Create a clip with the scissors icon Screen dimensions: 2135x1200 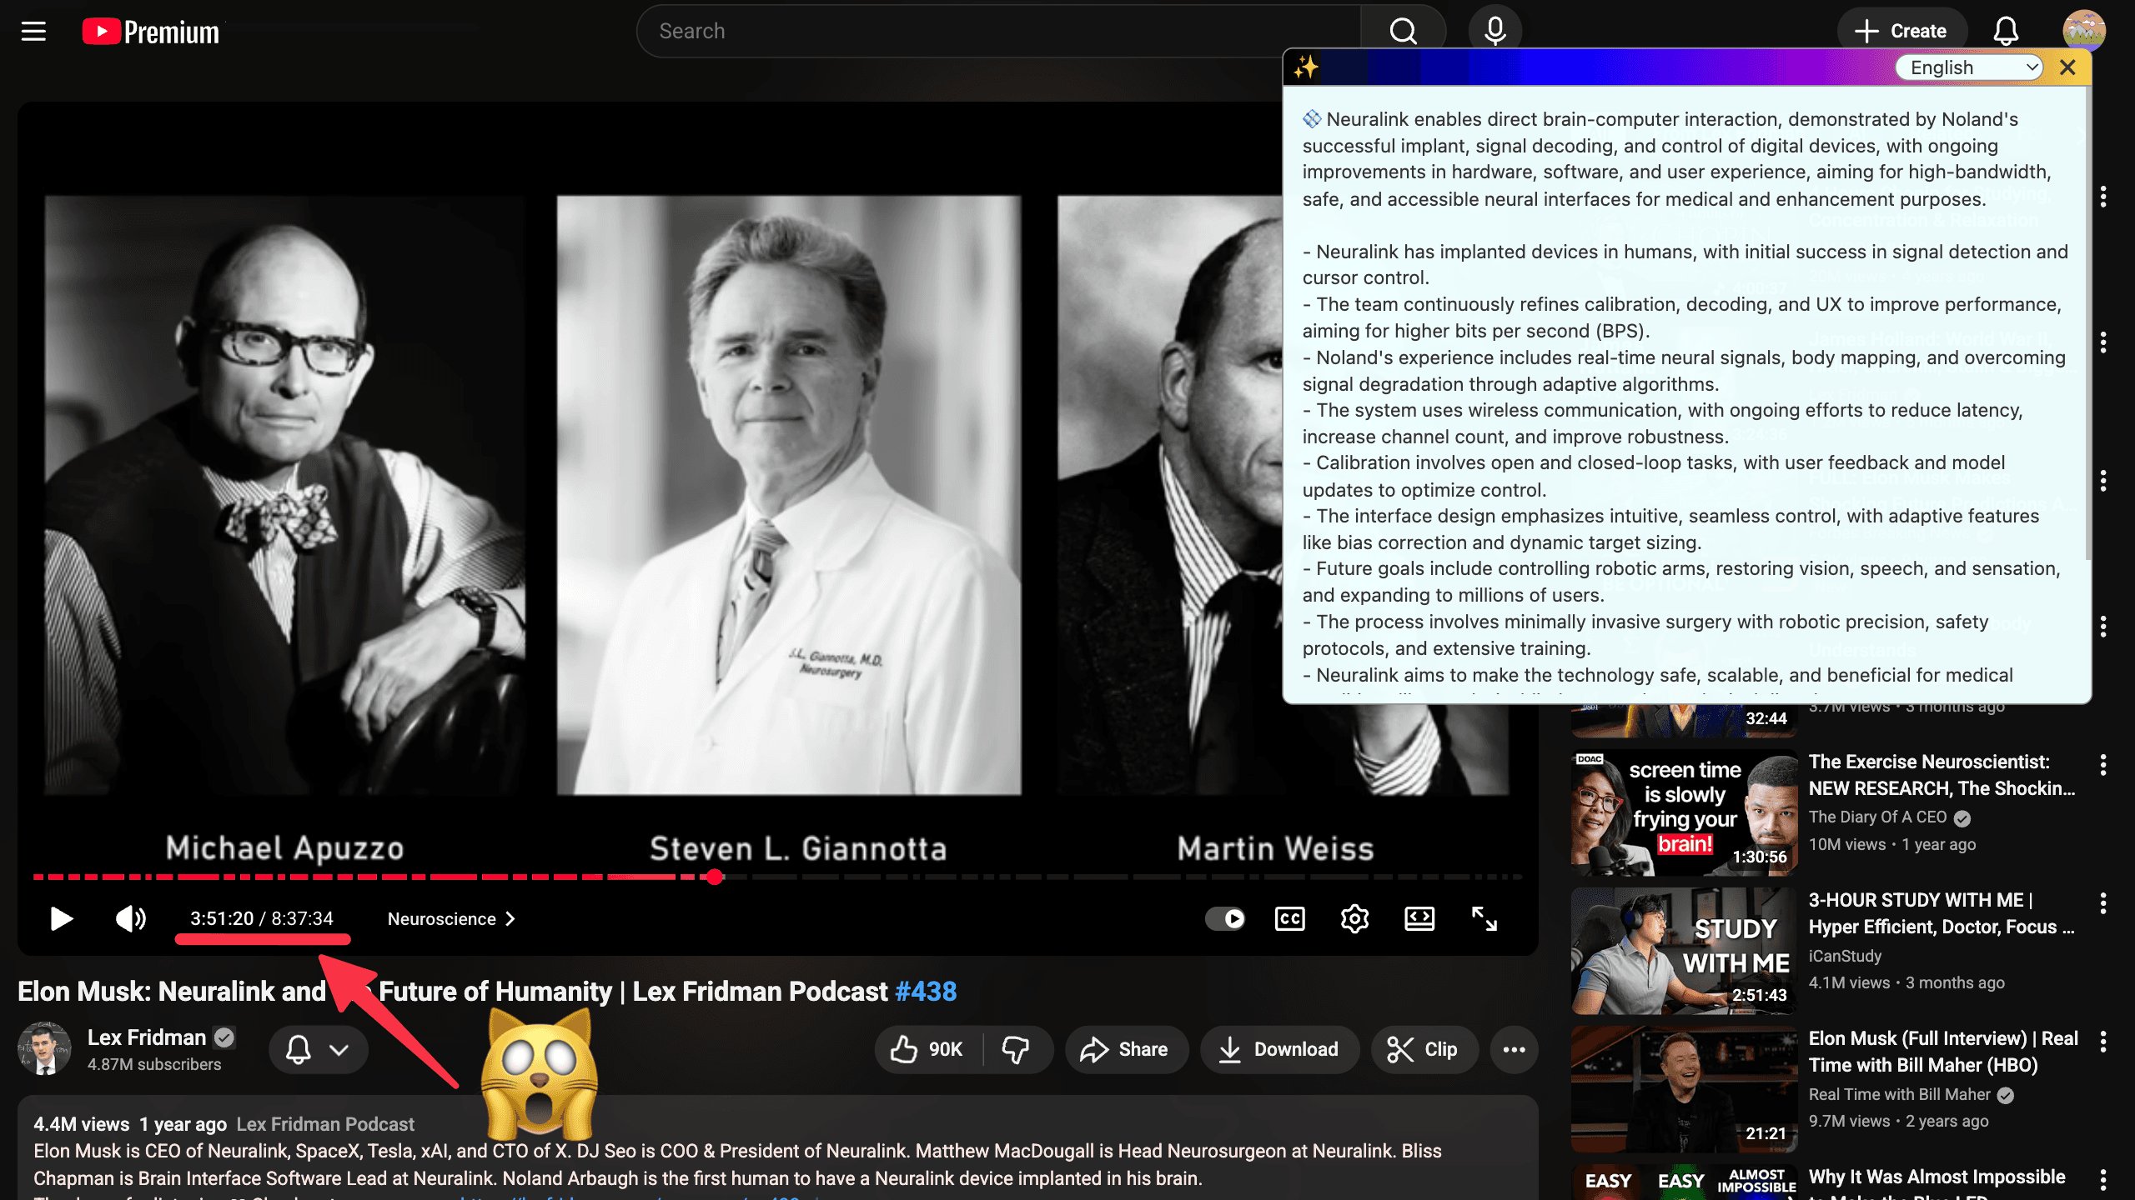[1424, 1049]
